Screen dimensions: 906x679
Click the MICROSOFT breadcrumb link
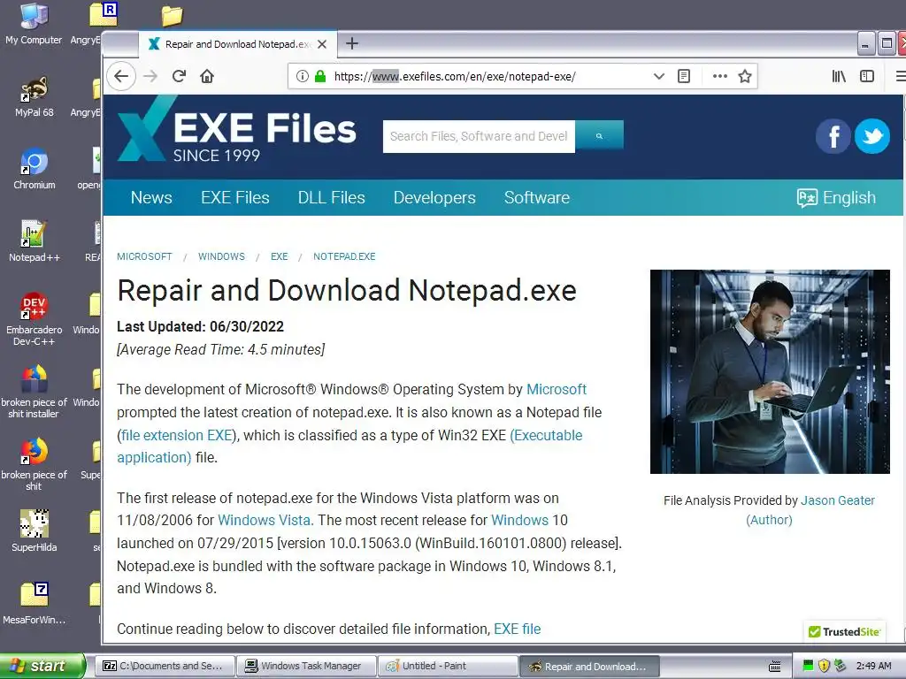coord(144,256)
